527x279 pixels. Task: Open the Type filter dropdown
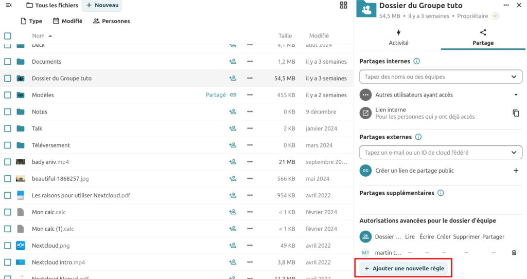point(31,21)
